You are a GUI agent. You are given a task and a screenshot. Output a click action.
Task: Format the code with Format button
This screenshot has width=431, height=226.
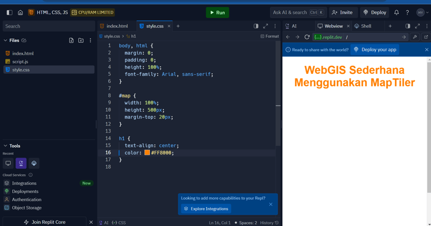(x=270, y=36)
